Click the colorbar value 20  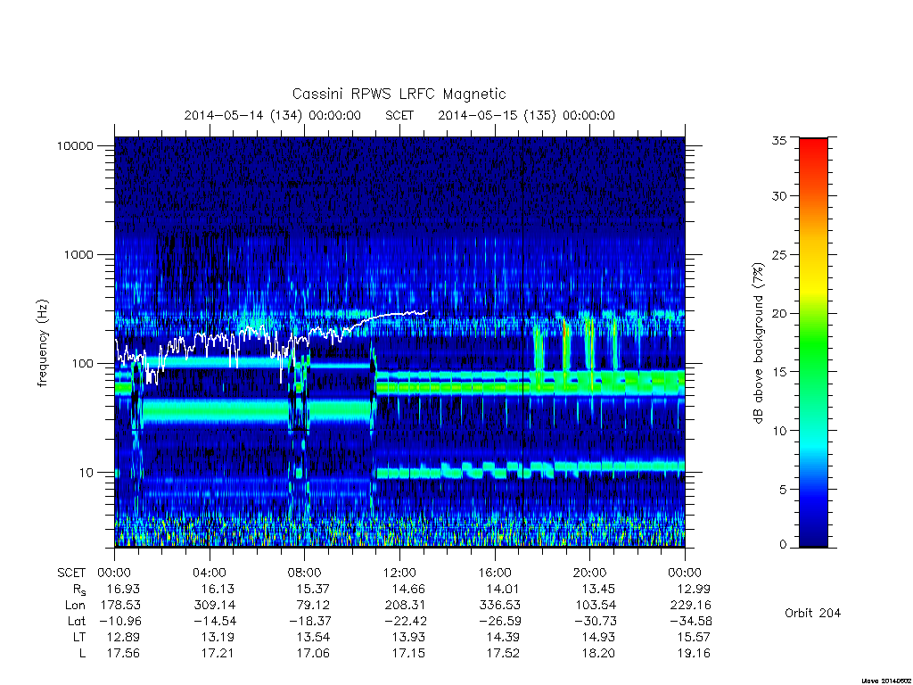(x=778, y=313)
